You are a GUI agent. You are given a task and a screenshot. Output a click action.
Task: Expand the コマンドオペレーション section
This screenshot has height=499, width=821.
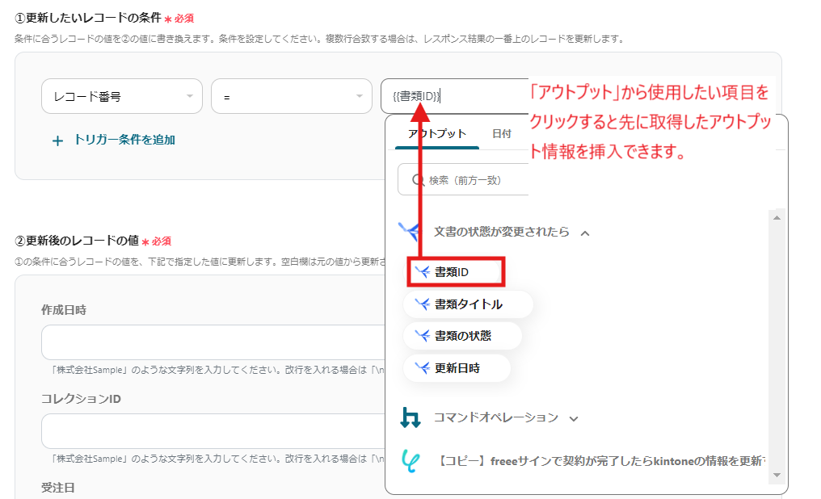click(574, 418)
